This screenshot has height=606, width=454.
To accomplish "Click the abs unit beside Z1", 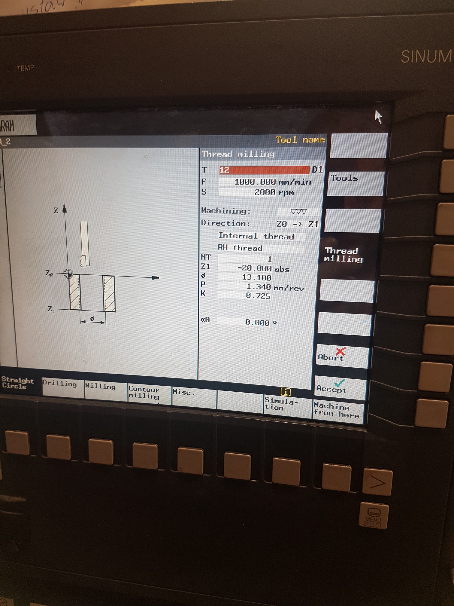I will click(282, 269).
